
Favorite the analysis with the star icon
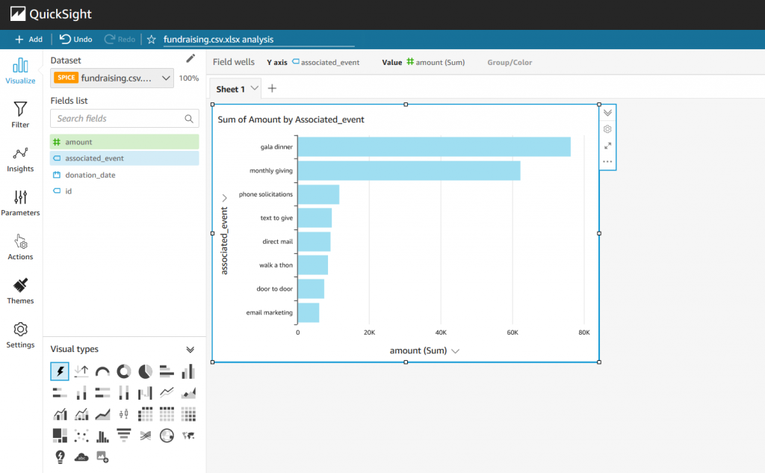[151, 40]
